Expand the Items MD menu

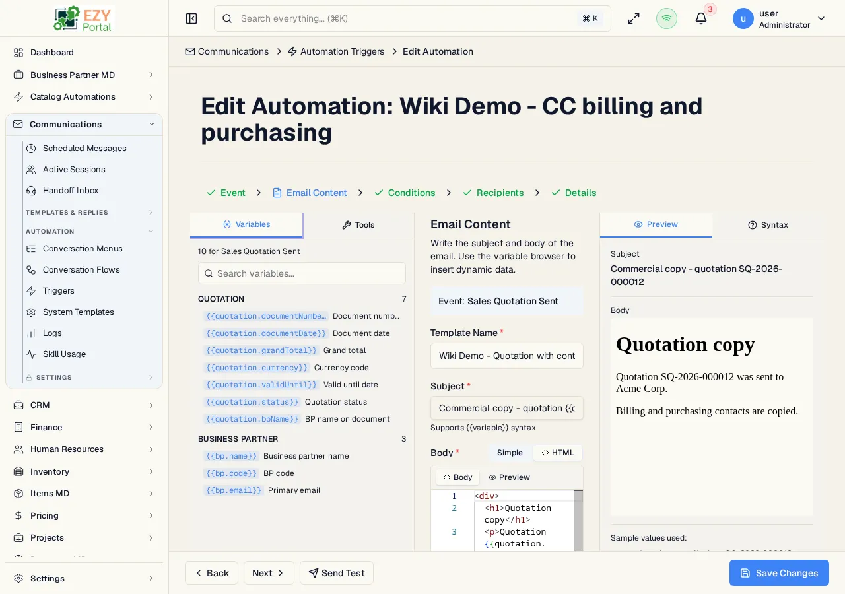click(84, 494)
